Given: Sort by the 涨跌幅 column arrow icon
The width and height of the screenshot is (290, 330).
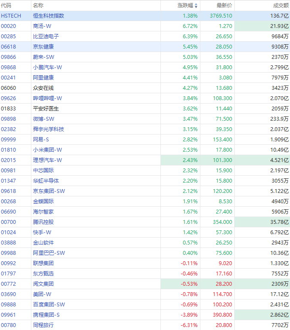Looking at the screenshot, I should coord(196,6).
